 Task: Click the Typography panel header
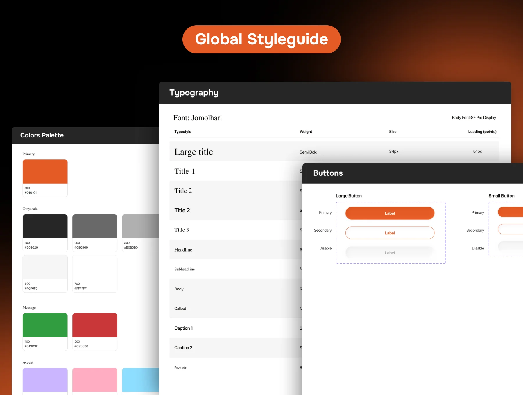click(335, 93)
